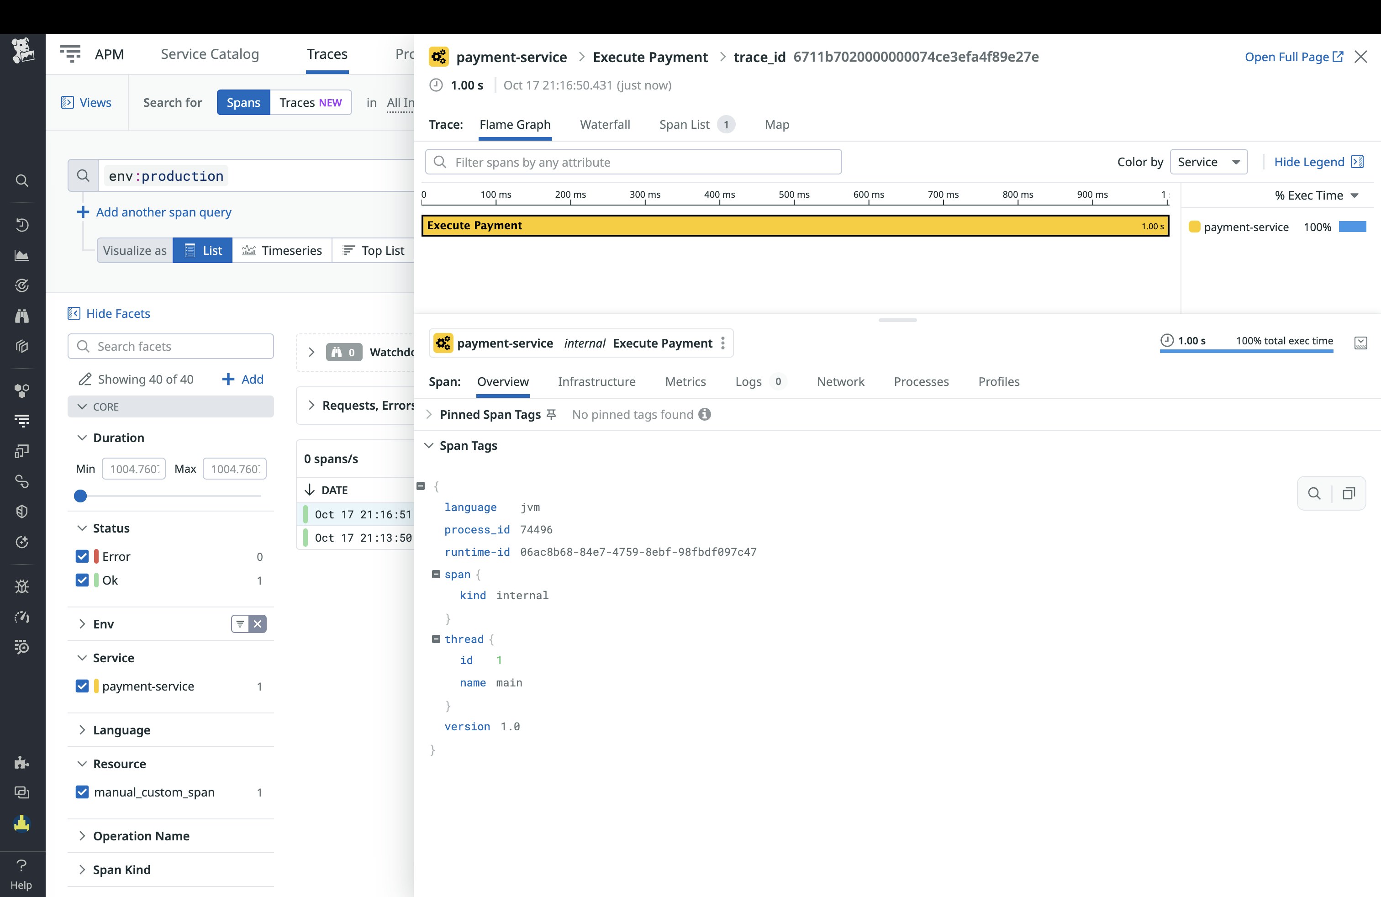This screenshot has width=1381, height=897.
Task: Open the Infrastructure span tab
Action: click(x=596, y=382)
